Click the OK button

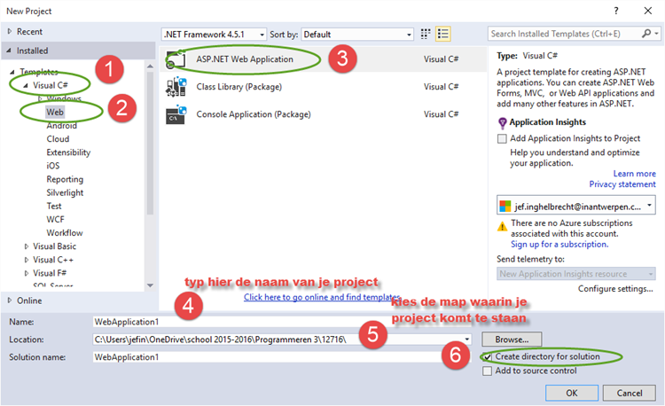point(572,393)
